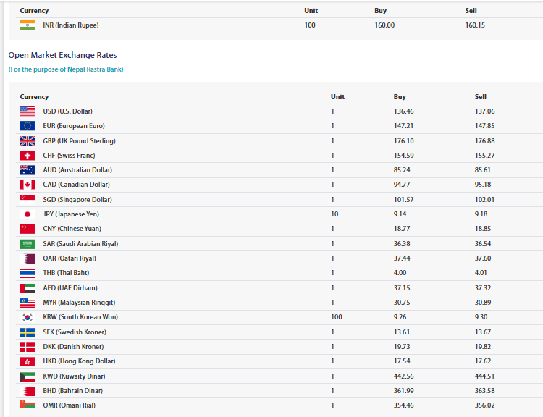543x417 pixels.
Task: Select the Australian flag icon
Action: [28, 170]
